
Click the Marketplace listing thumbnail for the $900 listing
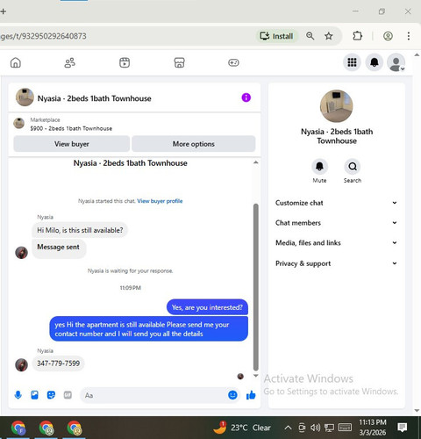19,123
